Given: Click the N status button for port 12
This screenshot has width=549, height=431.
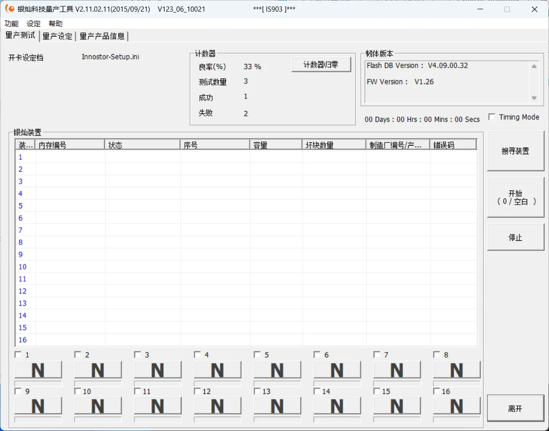Looking at the screenshot, I should click(217, 406).
